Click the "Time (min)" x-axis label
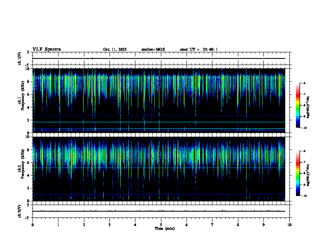This screenshot has width=326, height=252. [165, 229]
